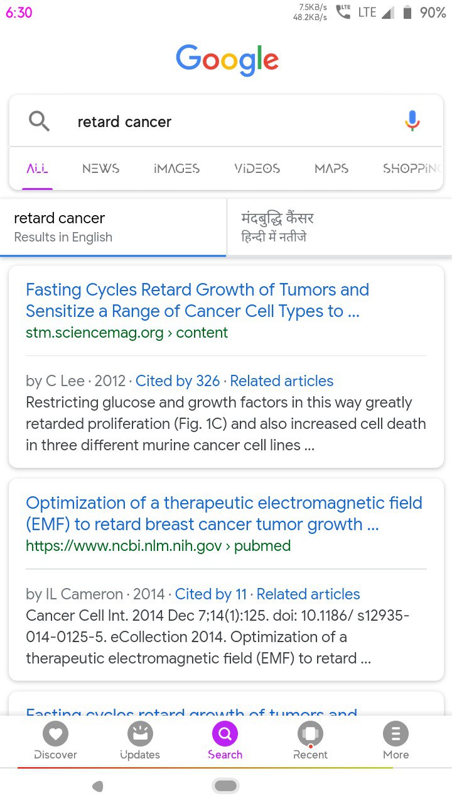Open the Discover heart icon
The image size is (452, 805).
pyautogui.click(x=55, y=733)
